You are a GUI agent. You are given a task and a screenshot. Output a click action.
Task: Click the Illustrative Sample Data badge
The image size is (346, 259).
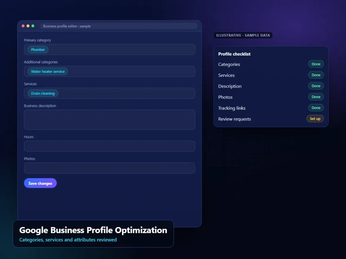tap(243, 35)
